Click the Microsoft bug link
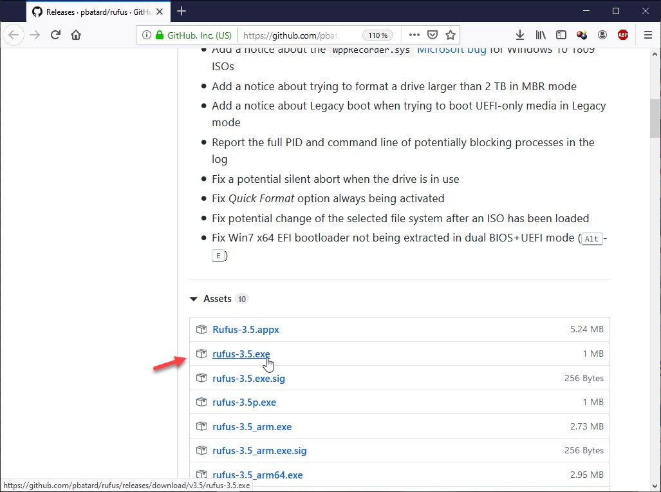 pyautogui.click(x=452, y=50)
